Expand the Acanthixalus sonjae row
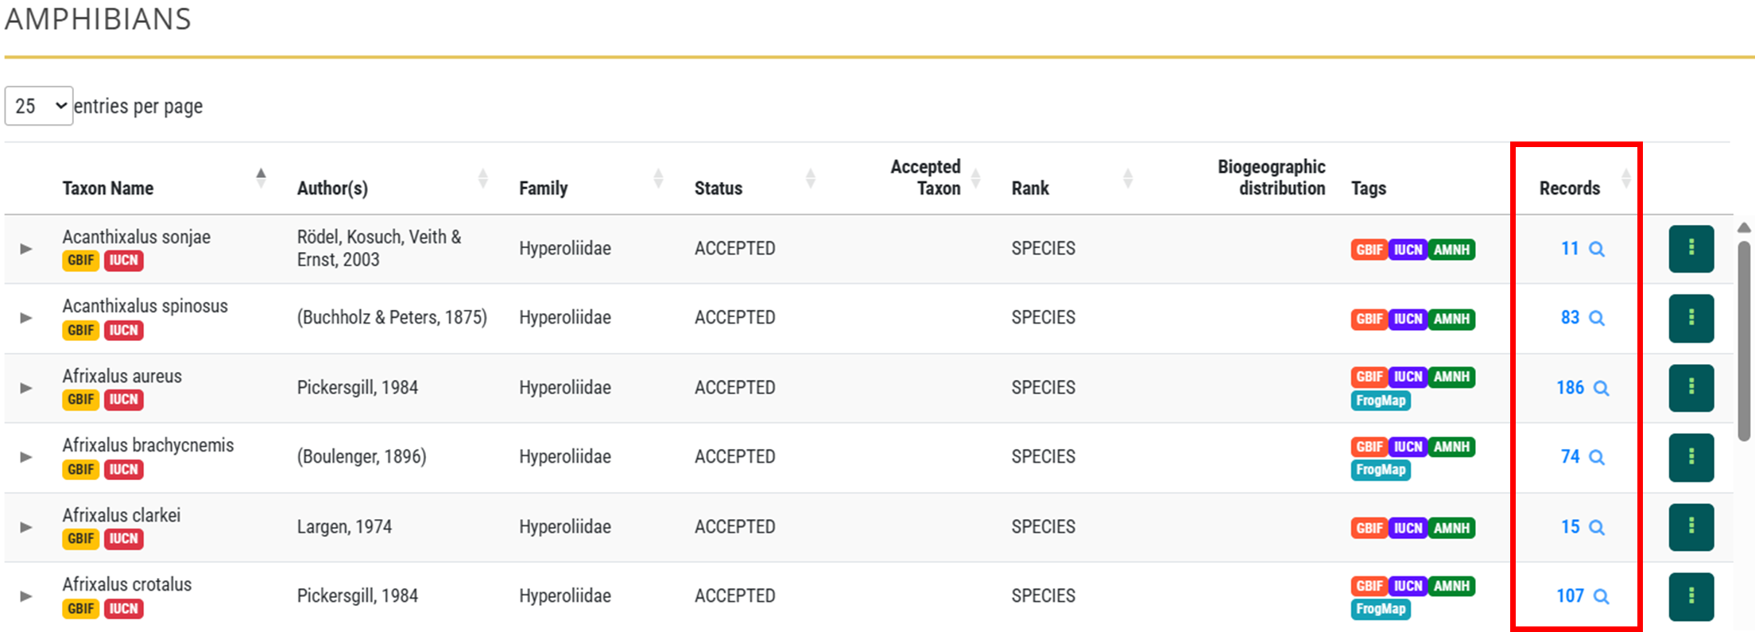 pyautogui.click(x=26, y=249)
